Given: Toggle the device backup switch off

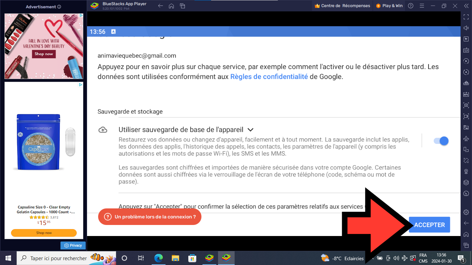Looking at the screenshot, I should click(x=441, y=141).
